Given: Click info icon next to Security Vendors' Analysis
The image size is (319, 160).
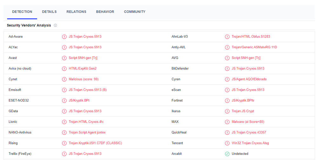Looking at the screenshot, I should pyautogui.click(x=55, y=25).
